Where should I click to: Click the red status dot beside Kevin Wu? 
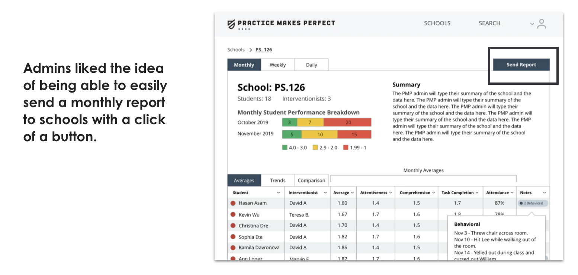[233, 214]
